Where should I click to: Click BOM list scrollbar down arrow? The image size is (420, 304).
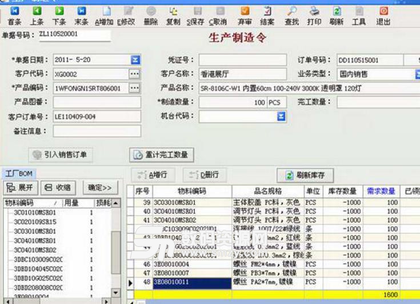click(x=115, y=293)
